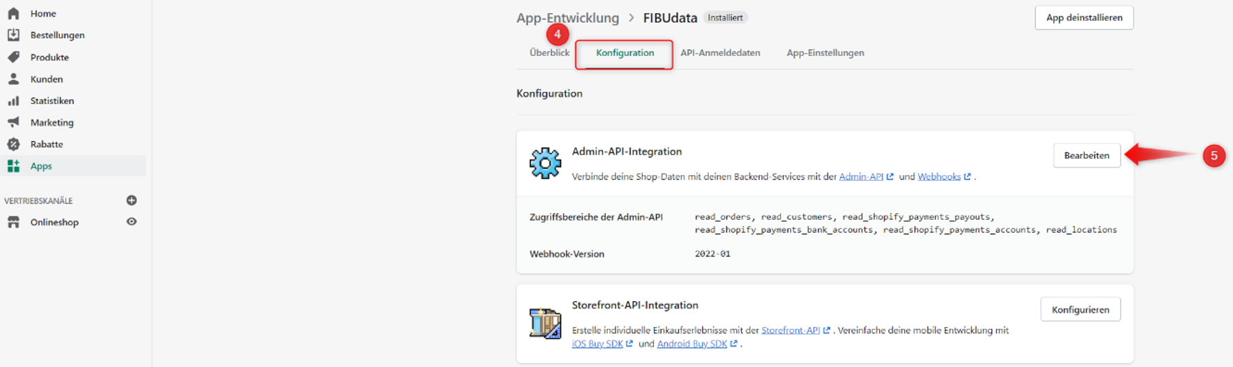Click the Statistiken bar chart icon

[13, 101]
